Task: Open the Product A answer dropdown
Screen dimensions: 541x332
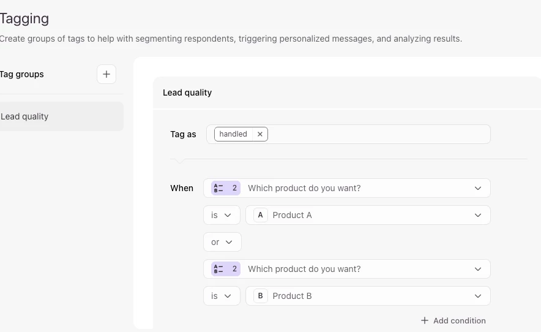Action: point(478,215)
